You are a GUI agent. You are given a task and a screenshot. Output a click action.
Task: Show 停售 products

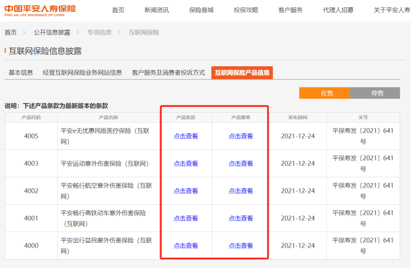tap(375, 93)
